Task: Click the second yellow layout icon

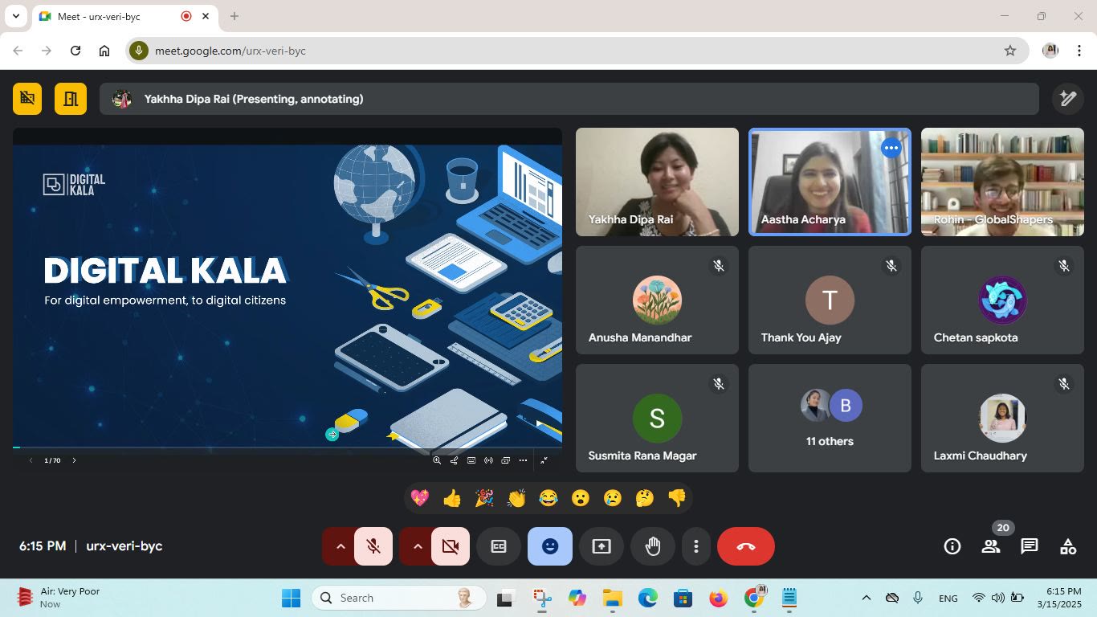Action: click(71, 99)
